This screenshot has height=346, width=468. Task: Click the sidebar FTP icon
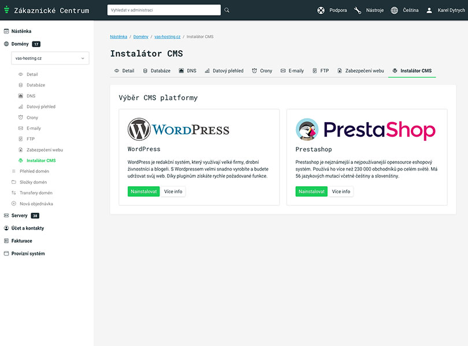21,139
